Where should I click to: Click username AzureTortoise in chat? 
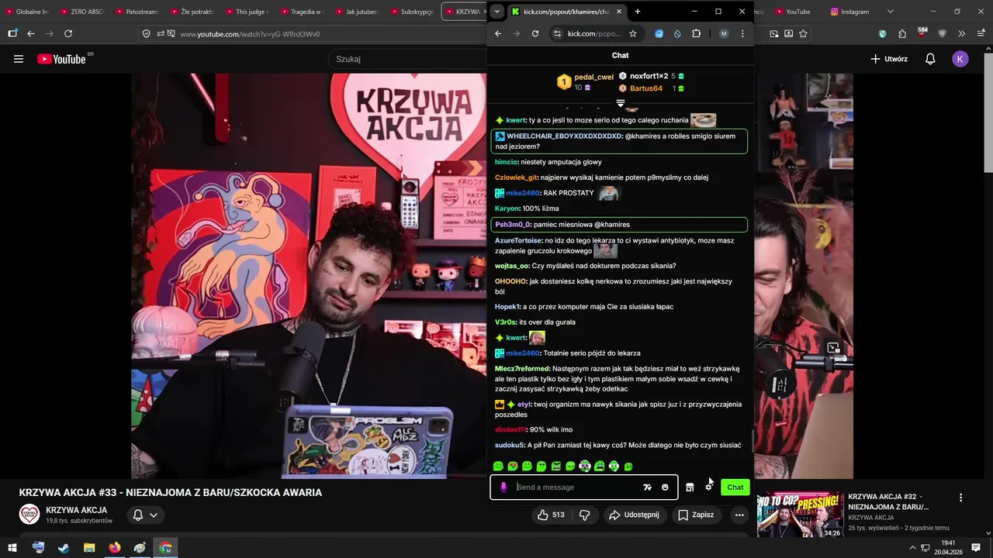[x=518, y=240]
